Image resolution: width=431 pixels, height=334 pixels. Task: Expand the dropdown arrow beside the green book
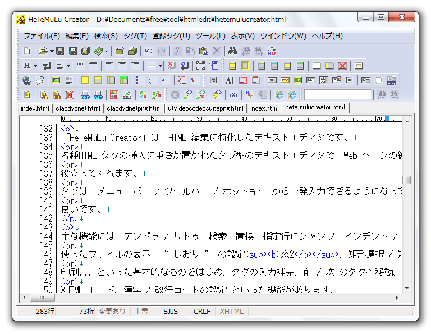point(107,51)
